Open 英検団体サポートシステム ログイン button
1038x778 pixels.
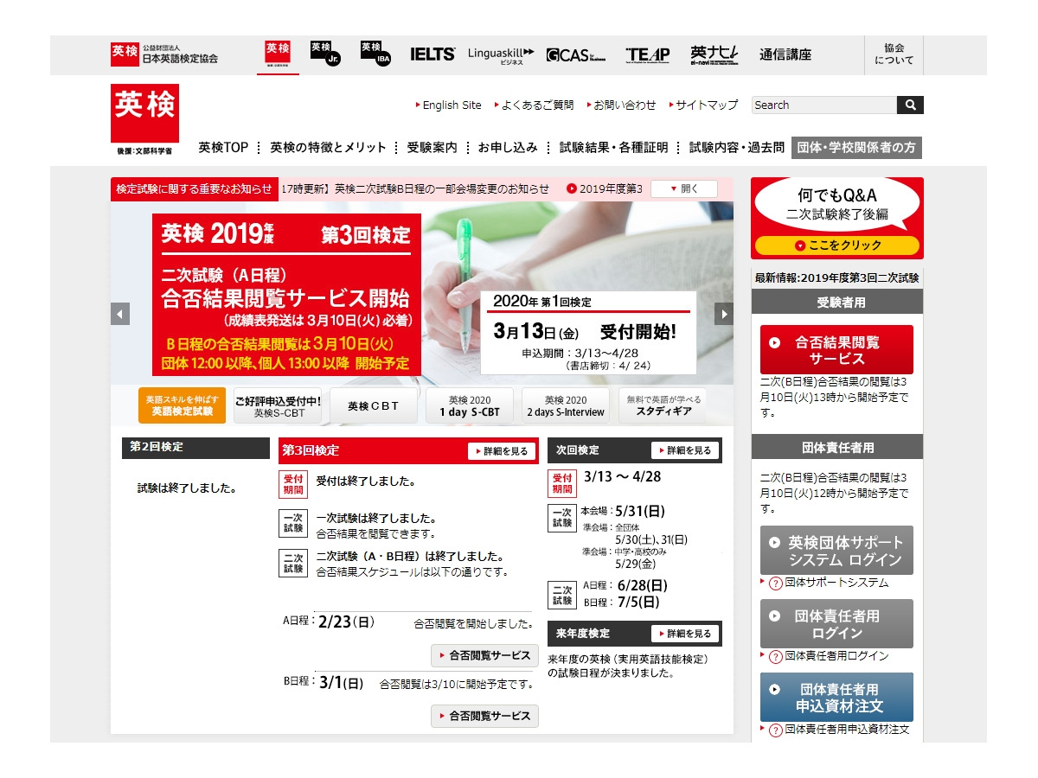pyautogui.click(x=836, y=551)
